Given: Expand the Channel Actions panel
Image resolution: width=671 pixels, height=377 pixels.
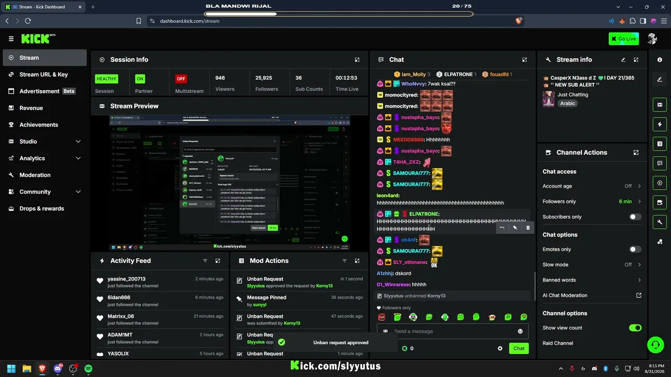Looking at the screenshot, I should (636, 152).
